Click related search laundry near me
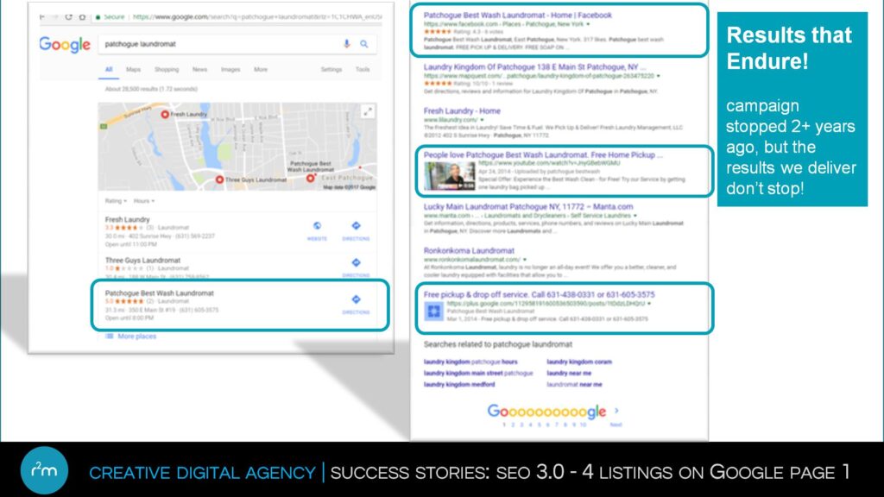The image size is (884, 497). [569, 373]
